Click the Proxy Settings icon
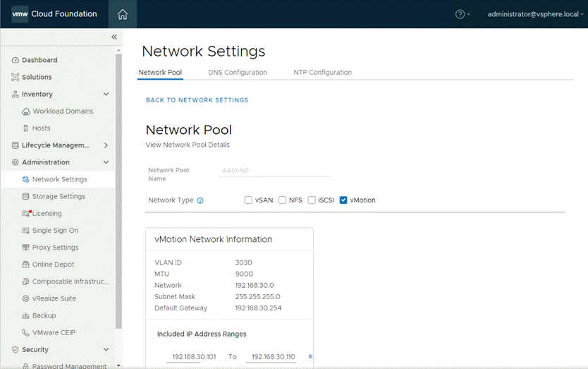The image size is (588, 369). tap(25, 248)
